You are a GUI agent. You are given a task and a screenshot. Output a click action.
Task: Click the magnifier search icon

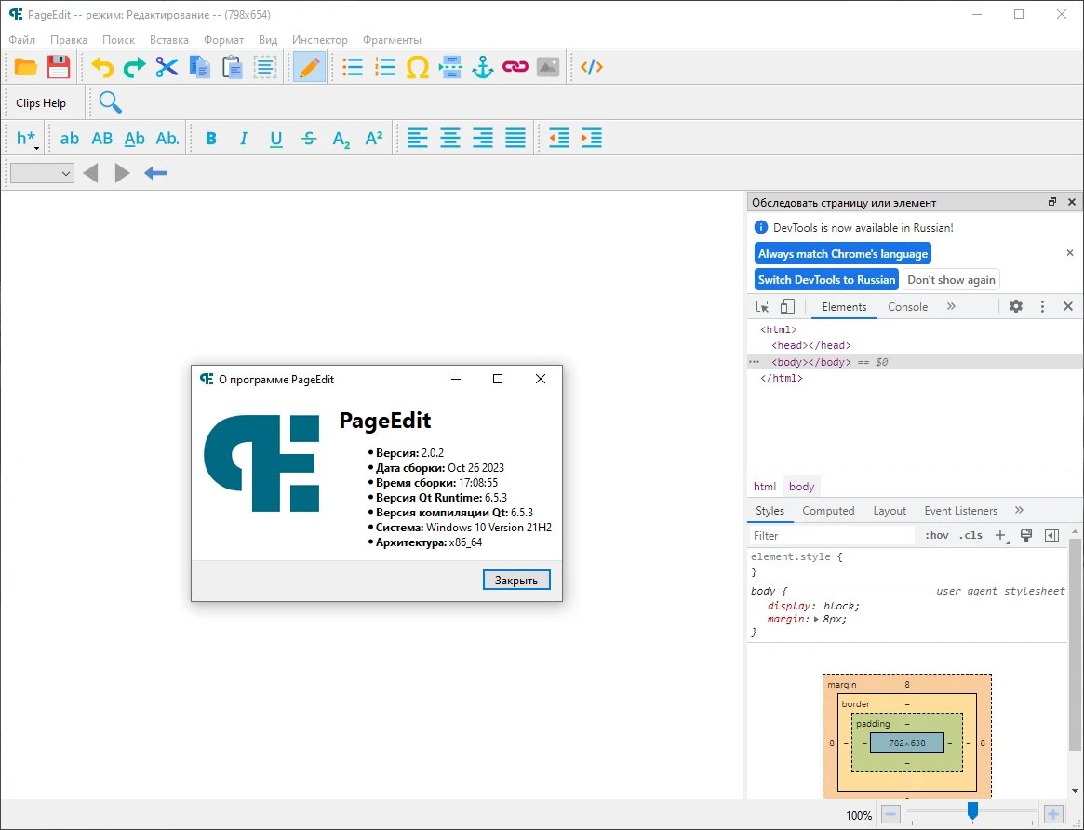(x=110, y=102)
